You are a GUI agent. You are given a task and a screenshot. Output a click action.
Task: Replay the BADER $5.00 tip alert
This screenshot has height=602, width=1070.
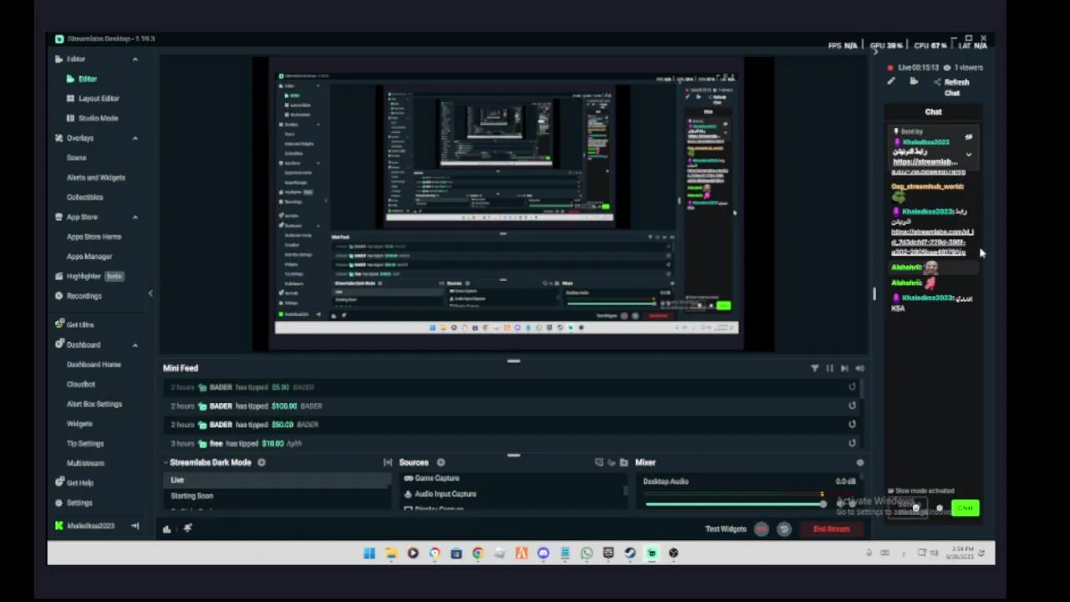tap(852, 387)
